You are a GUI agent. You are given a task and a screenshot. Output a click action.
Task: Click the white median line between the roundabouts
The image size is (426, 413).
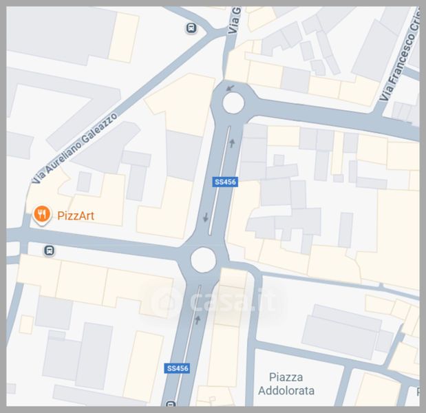point(219,180)
